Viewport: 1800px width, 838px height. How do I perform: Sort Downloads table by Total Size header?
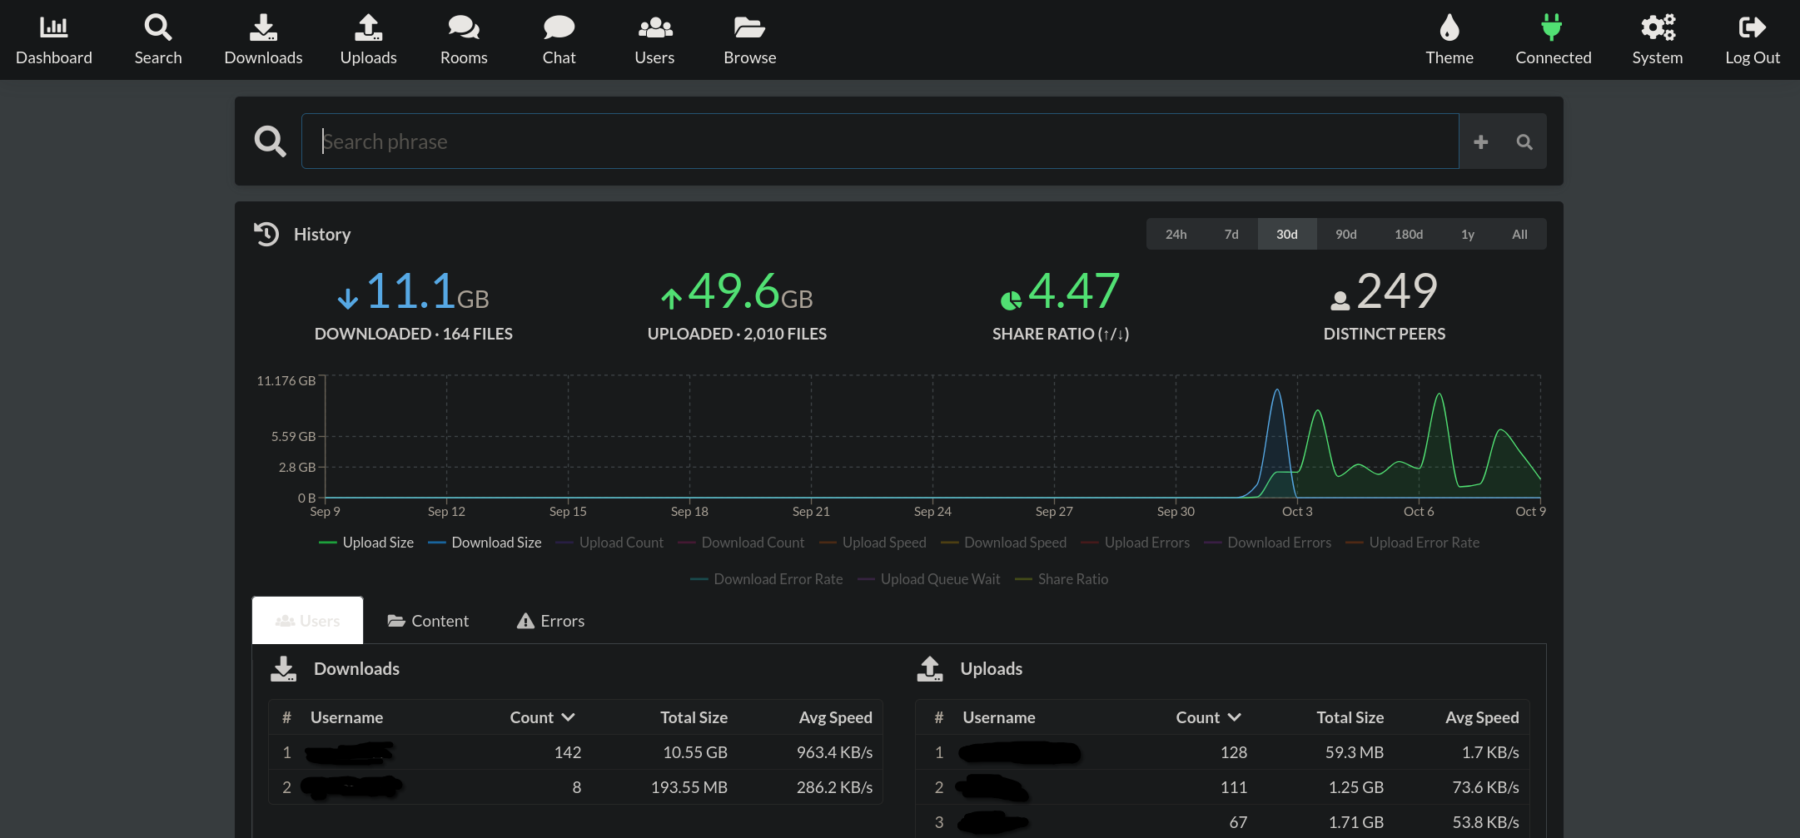(694, 717)
